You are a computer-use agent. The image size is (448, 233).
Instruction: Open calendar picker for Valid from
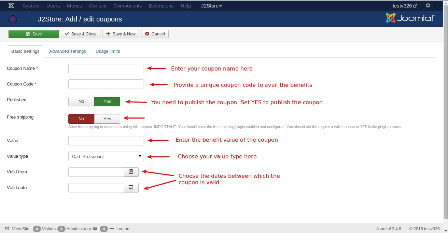tap(131, 172)
